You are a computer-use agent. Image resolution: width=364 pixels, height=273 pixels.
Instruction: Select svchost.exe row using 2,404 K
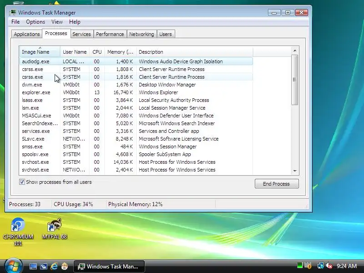(x=136, y=170)
